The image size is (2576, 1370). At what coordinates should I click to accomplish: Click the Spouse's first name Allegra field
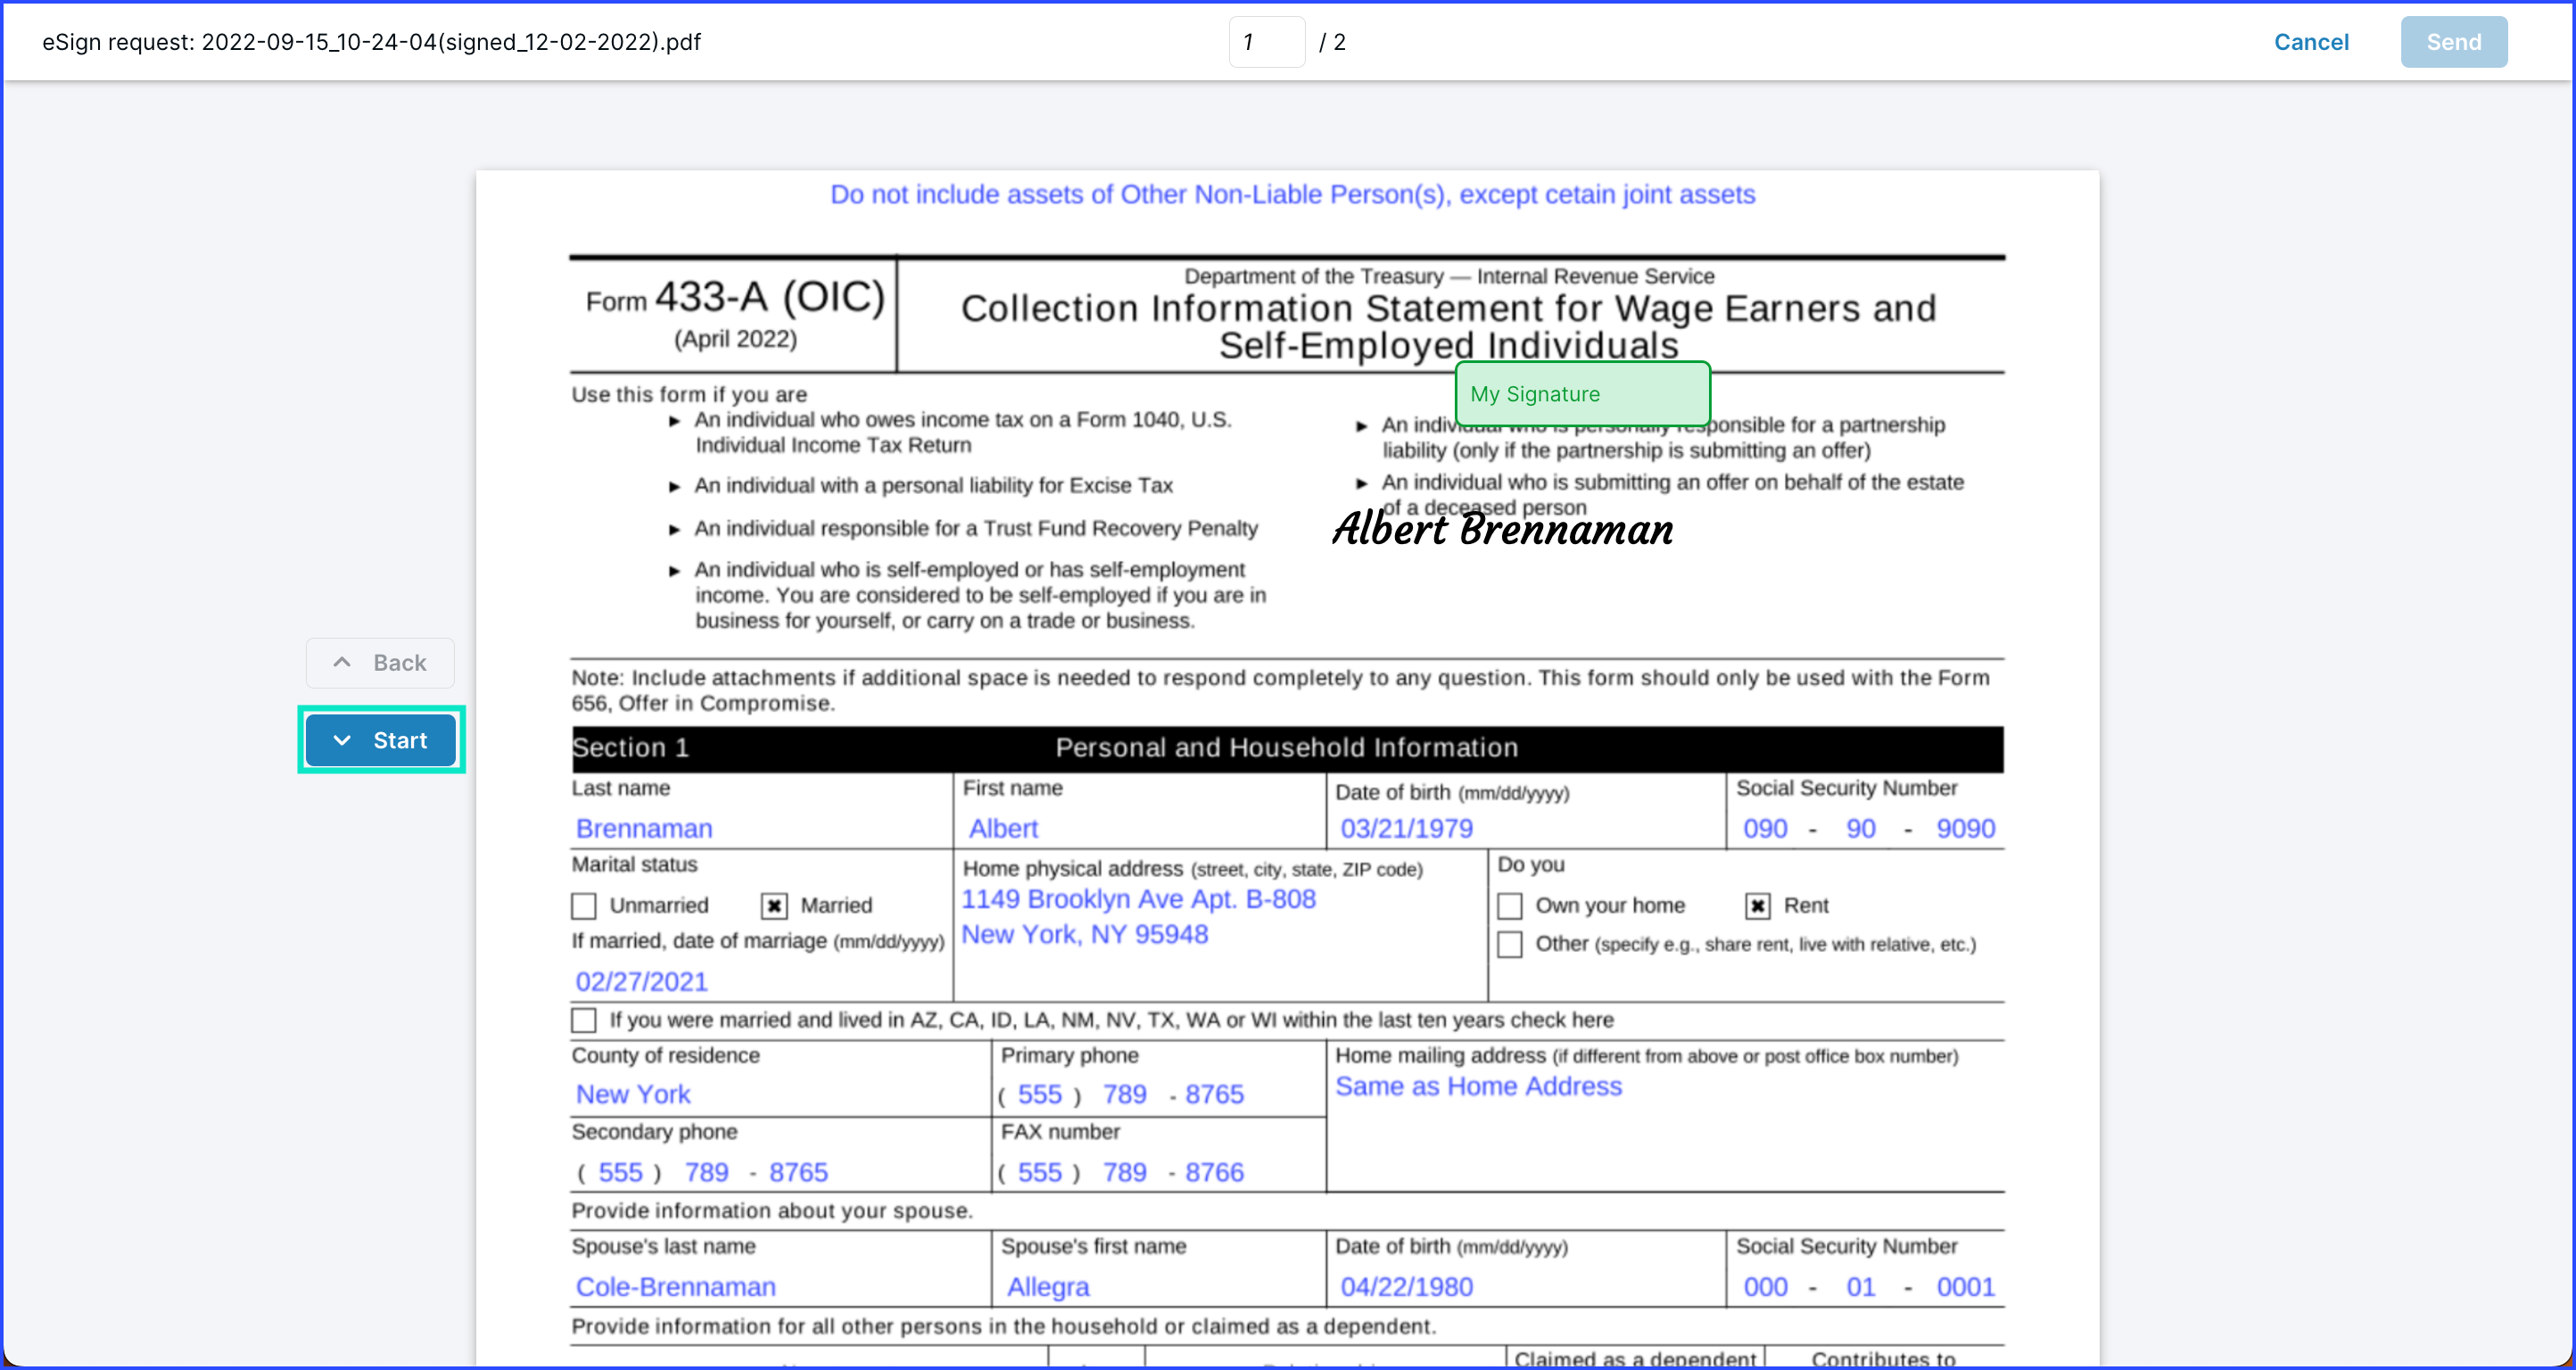[x=1048, y=1286]
